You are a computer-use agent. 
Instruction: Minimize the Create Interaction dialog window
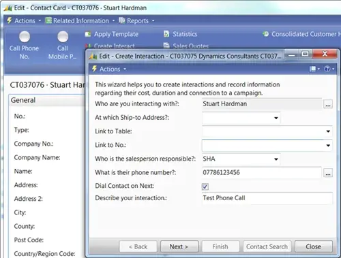[x=291, y=54]
